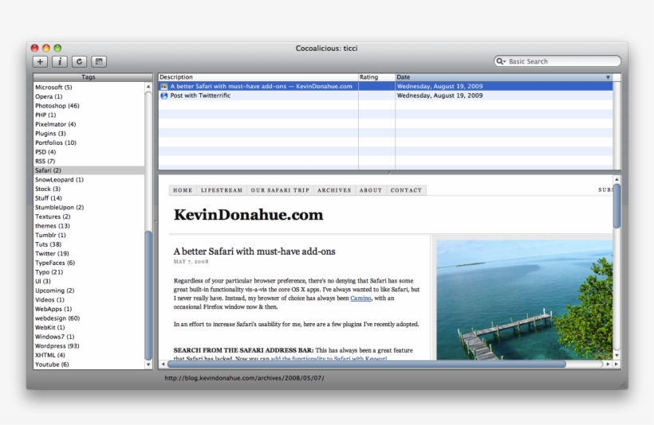
Task: Sort by the Date column header
Action: 504,77
